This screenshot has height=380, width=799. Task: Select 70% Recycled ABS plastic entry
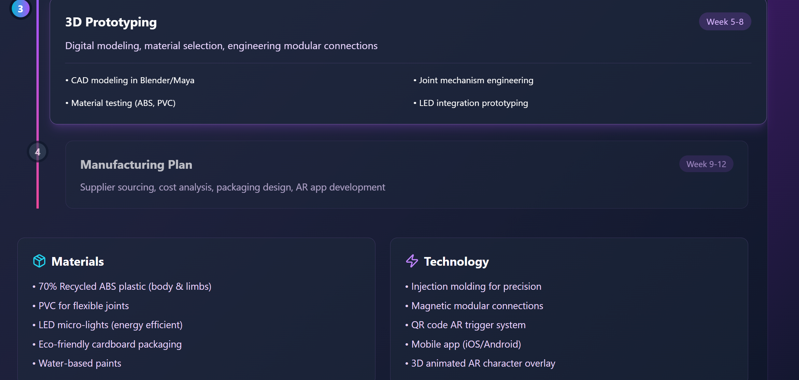point(125,286)
